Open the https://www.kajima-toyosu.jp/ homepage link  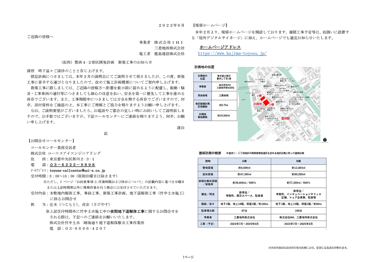point(232,54)
